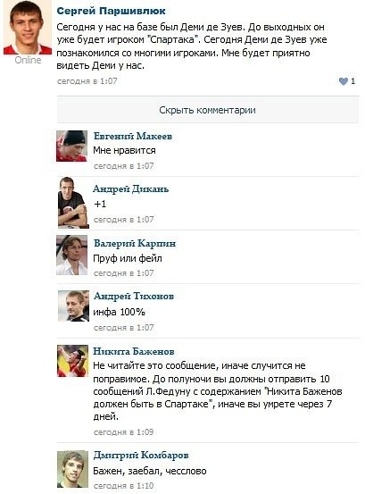Collapse comments with Скрыть комментарии
365x494 pixels.
pos(207,110)
